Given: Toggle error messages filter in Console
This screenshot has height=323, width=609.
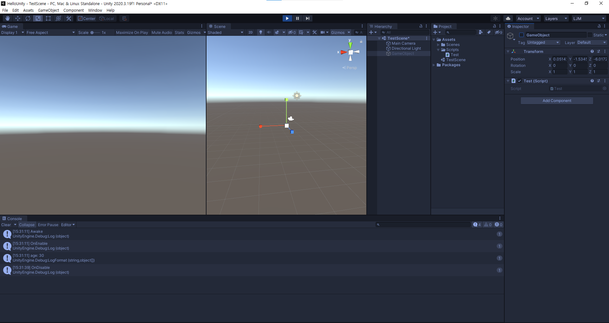Looking at the screenshot, I should (498, 225).
